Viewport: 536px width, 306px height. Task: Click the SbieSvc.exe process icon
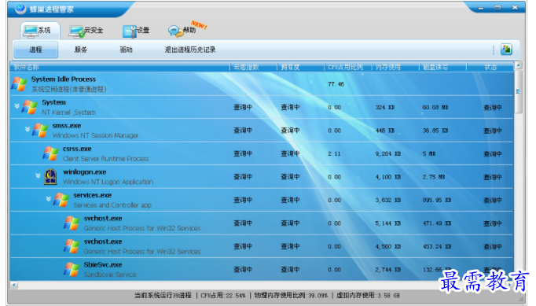pyautogui.click(x=72, y=269)
